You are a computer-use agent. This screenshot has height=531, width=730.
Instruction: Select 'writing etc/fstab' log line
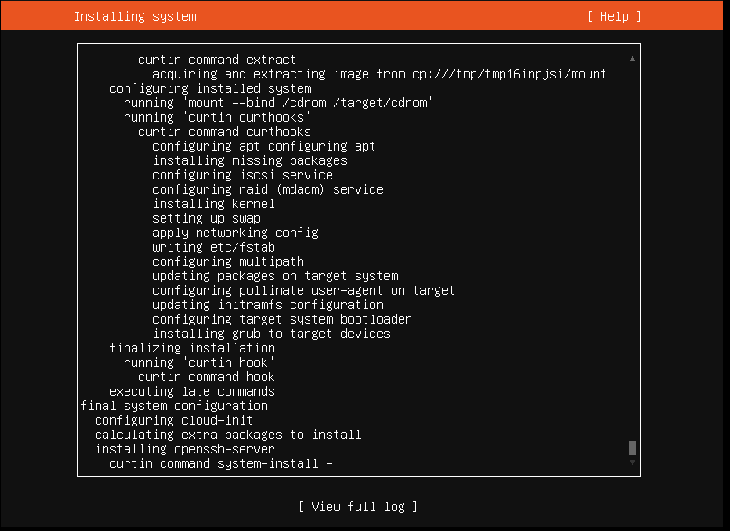tap(214, 247)
